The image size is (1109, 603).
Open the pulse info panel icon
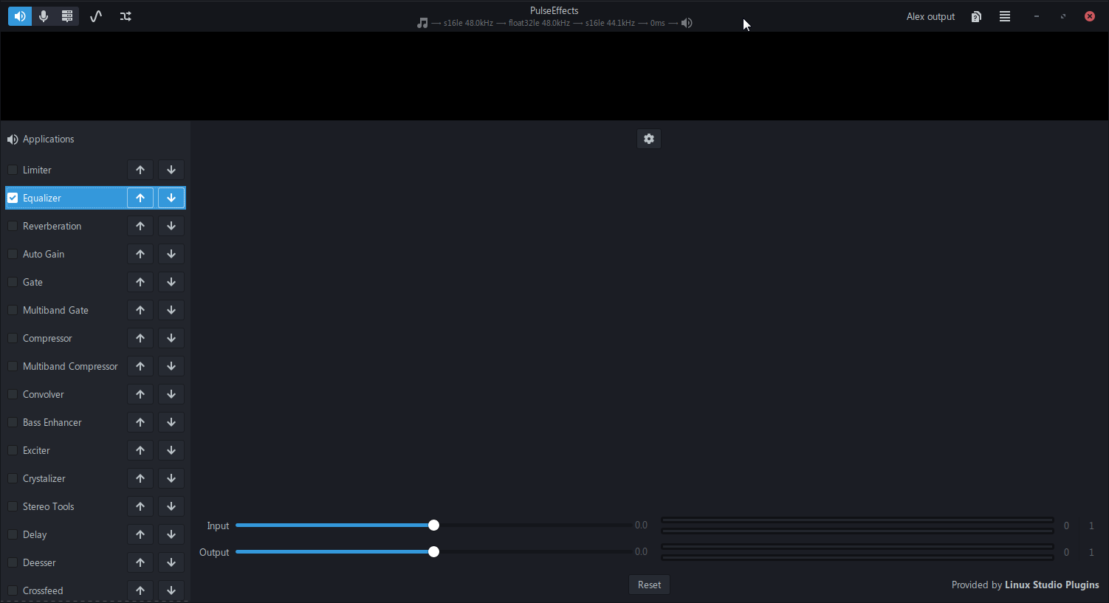click(67, 16)
